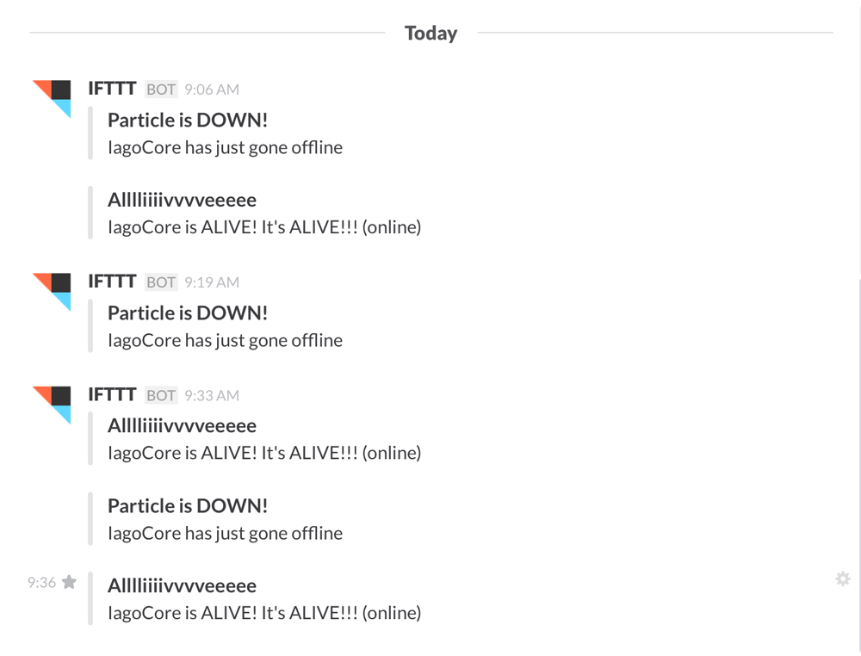Click the Today date divider
The image size is (861, 656).
pos(430,34)
